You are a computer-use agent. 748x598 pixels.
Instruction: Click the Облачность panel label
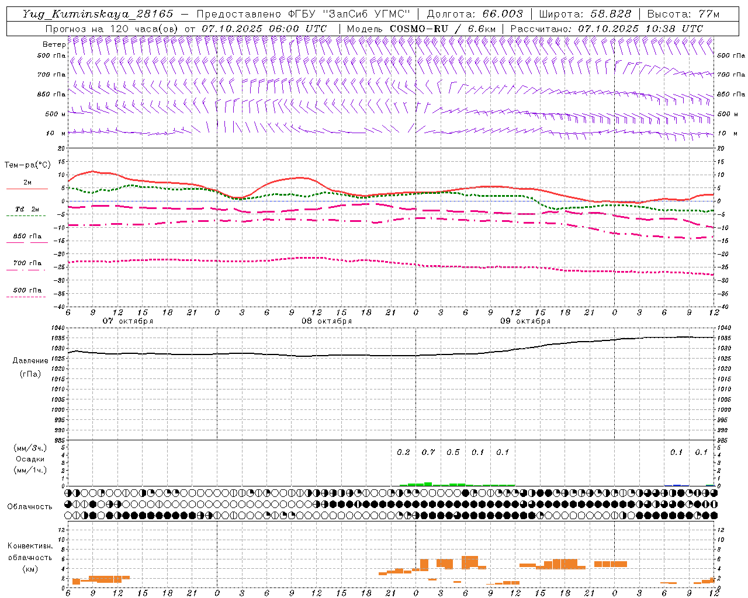30,507
